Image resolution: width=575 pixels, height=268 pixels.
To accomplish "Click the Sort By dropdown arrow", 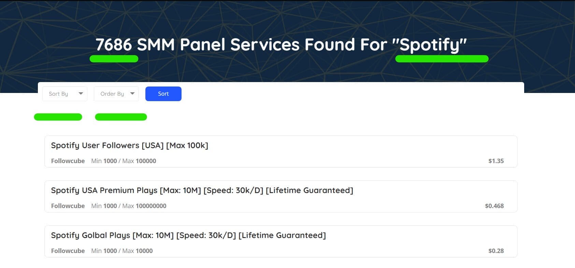I will tap(81, 94).
